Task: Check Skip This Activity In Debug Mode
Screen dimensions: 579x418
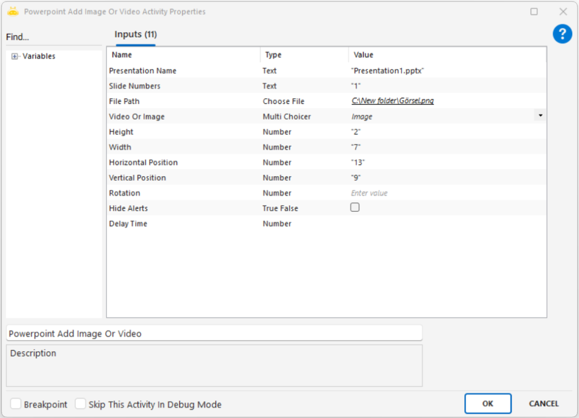Action: [81, 404]
